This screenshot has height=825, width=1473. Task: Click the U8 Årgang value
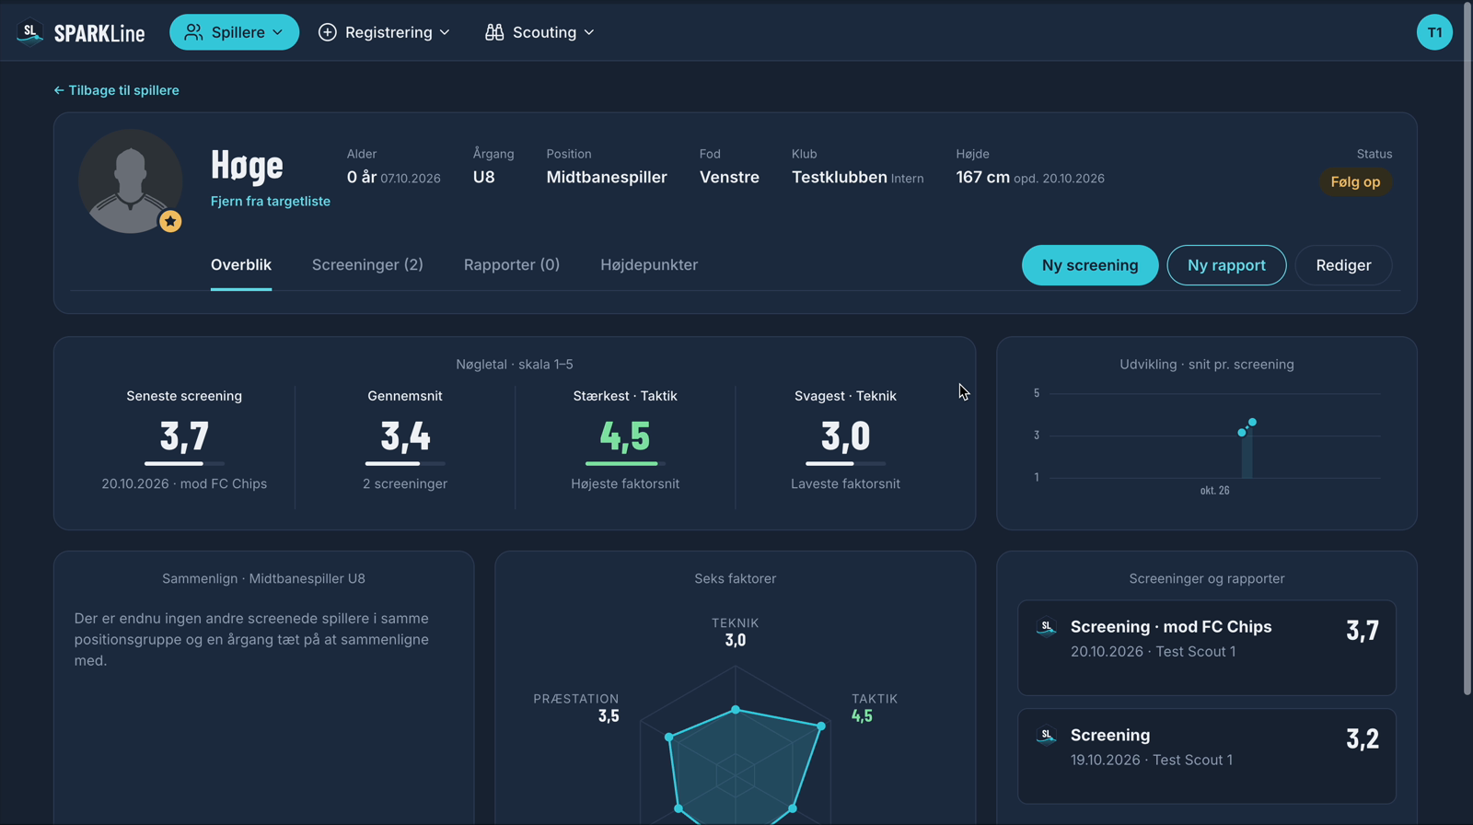tap(484, 177)
